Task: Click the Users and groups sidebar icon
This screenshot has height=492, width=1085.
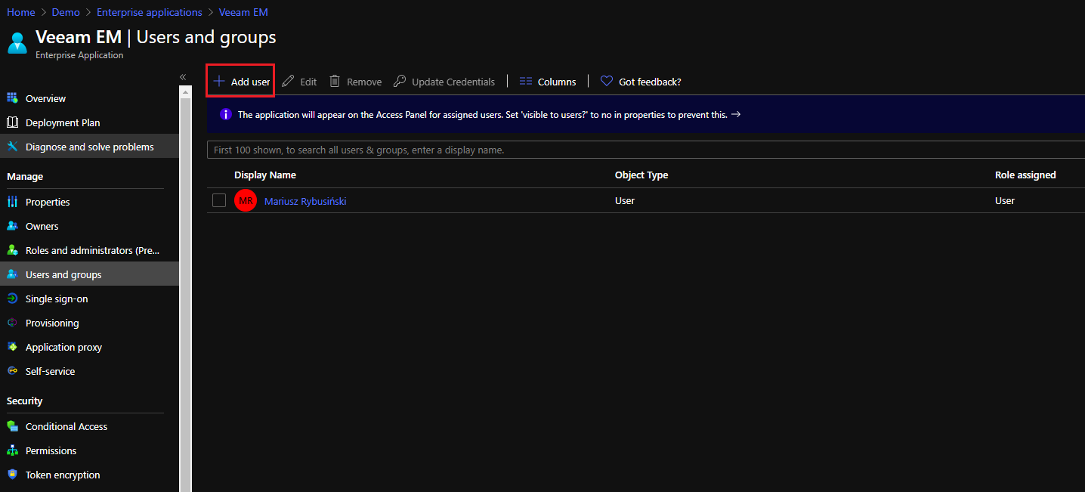Action: pyautogui.click(x=12, y=274)
